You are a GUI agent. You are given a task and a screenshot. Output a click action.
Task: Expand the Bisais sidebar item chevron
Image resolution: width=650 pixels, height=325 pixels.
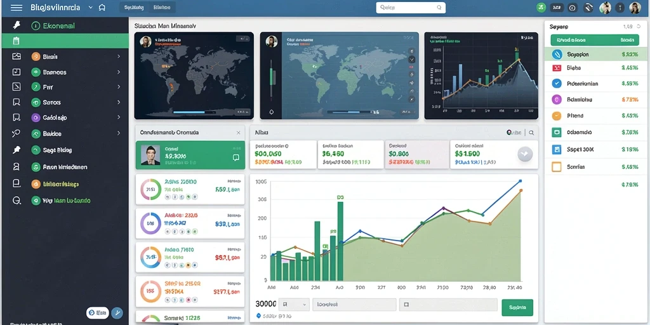119,56
